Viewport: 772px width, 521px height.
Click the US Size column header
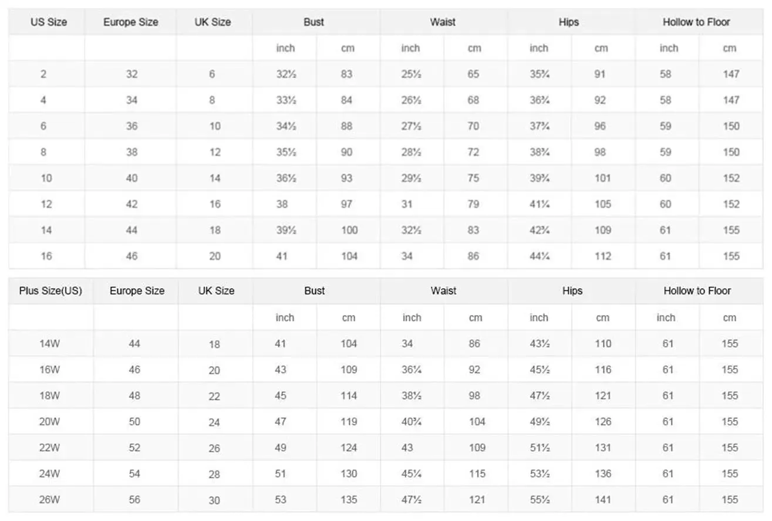[49, 22]
